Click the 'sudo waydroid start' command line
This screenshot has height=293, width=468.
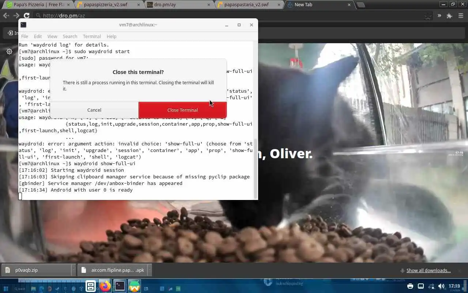(74, 51)
